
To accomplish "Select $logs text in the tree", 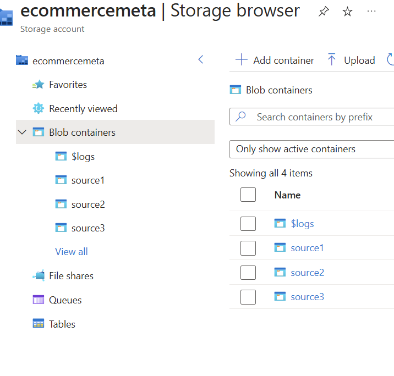I will 83,157.
